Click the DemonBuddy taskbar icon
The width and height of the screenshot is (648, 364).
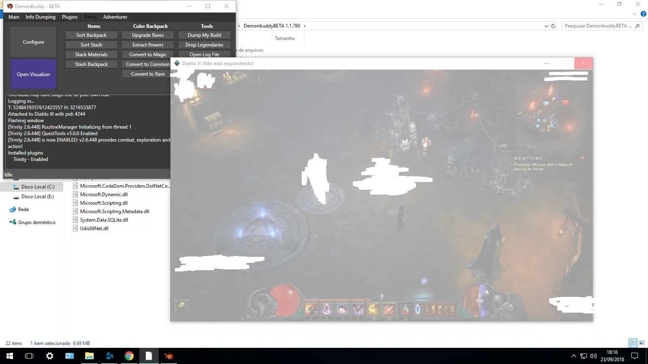click(169, 356)
